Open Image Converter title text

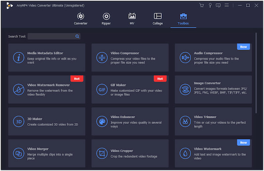coord(207,83)
